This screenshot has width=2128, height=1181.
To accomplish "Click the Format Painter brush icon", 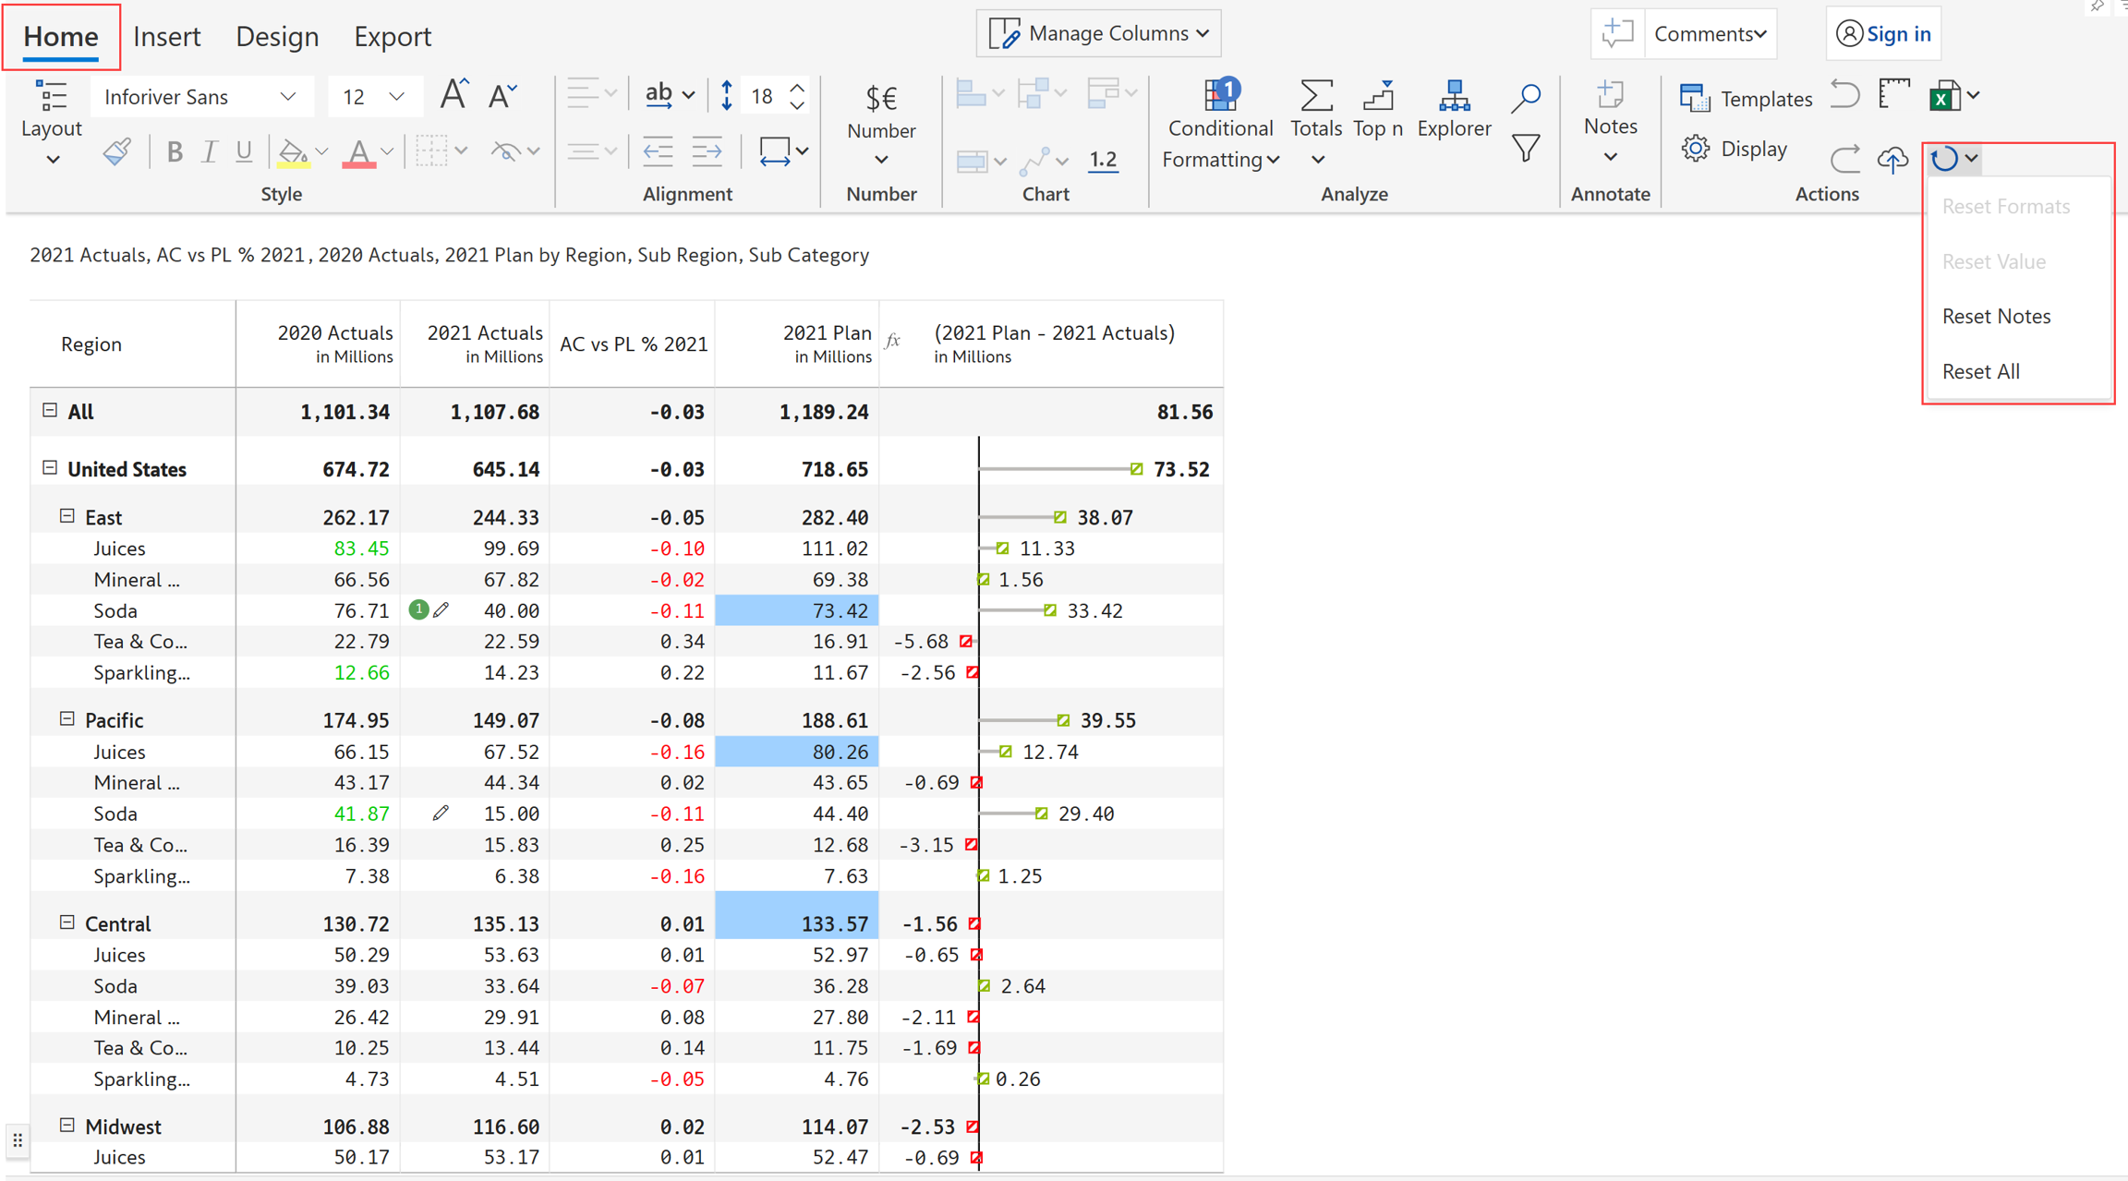I will pyautogui.click(x=117, y=151).
